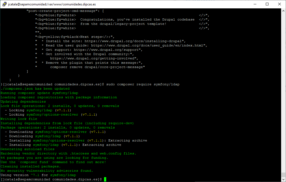Click the 'Writing lock file' line

coord(19,119)
